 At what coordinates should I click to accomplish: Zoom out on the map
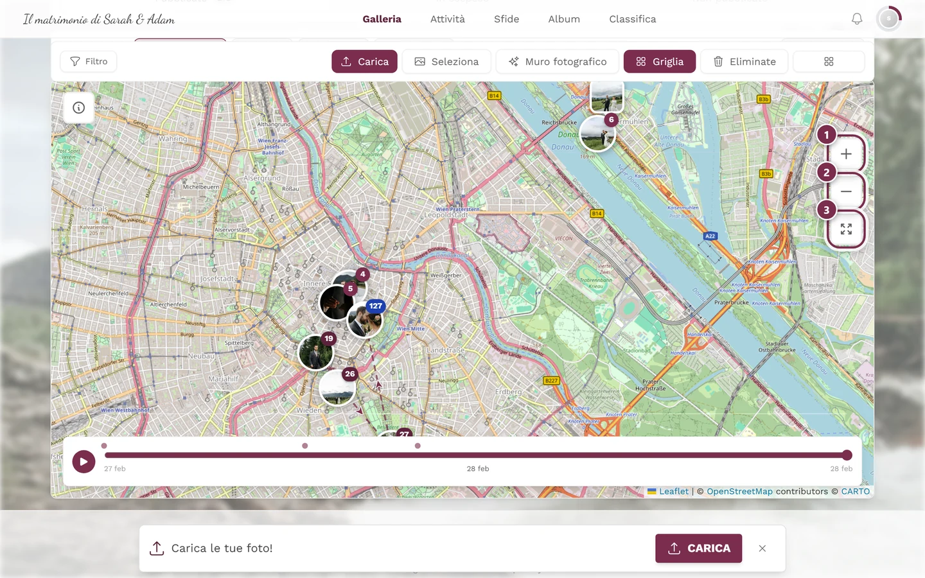(846, 191)
